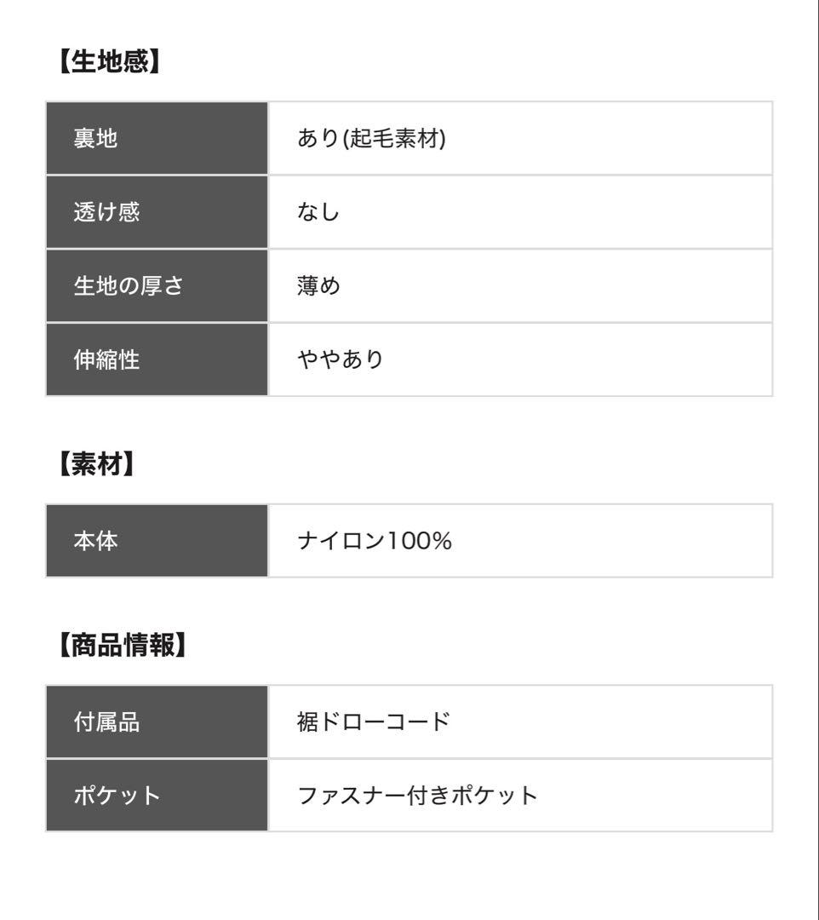Select the 生地の厚さ row header

(x=128, y=286)
